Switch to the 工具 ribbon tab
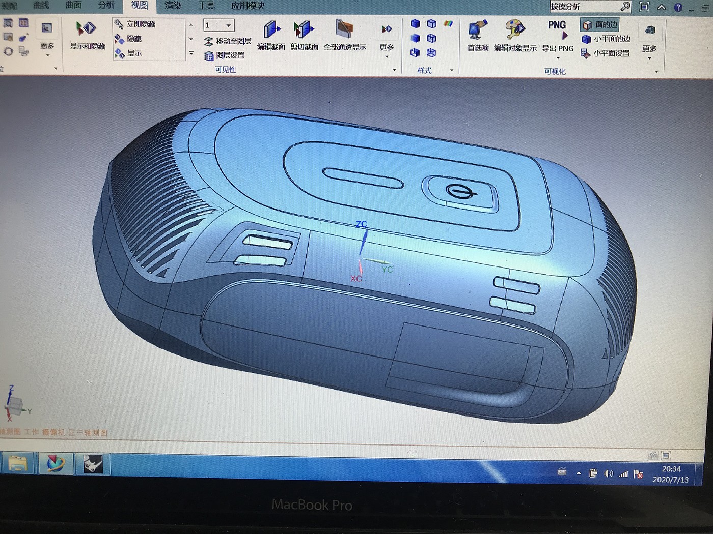The image size is (713, 534). [x=206, y=6]
